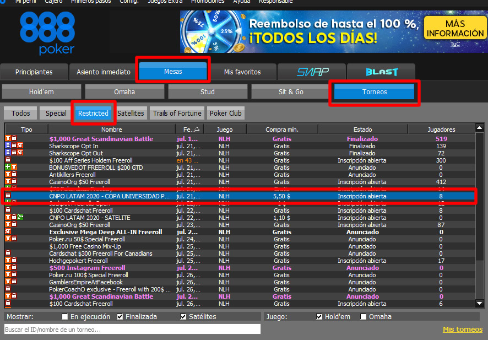Sort list by Tipo column
Viewport: 488px width, 340px height.
26,129
